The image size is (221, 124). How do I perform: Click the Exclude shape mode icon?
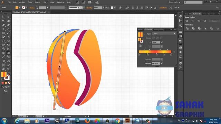click(205, 21)
